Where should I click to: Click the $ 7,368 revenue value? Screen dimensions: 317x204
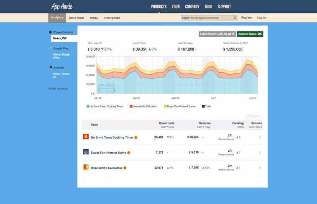[x=194, y=167]
